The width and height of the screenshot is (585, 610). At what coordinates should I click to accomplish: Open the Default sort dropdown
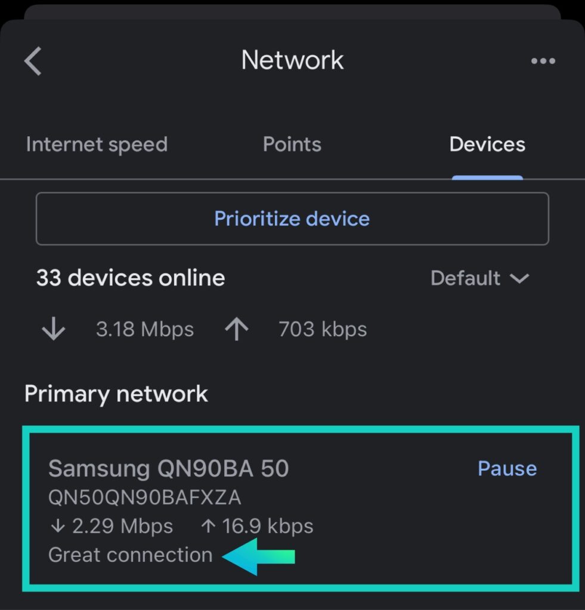click(x=465, y=278)
